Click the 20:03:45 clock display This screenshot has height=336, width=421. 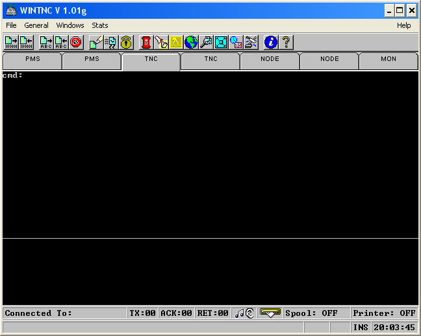[x=394, y=328]
